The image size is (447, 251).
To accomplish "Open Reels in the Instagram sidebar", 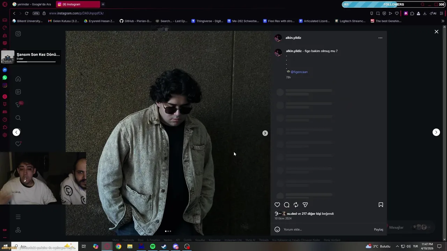I will click(x=18, y=92).
